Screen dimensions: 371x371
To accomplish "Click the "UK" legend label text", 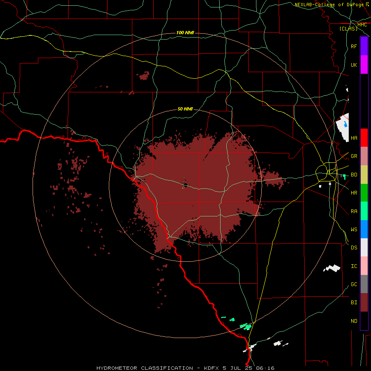I will pos(354,65).
